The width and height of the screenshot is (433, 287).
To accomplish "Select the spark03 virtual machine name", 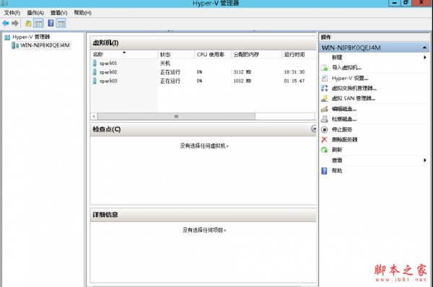I will point(108,81).
